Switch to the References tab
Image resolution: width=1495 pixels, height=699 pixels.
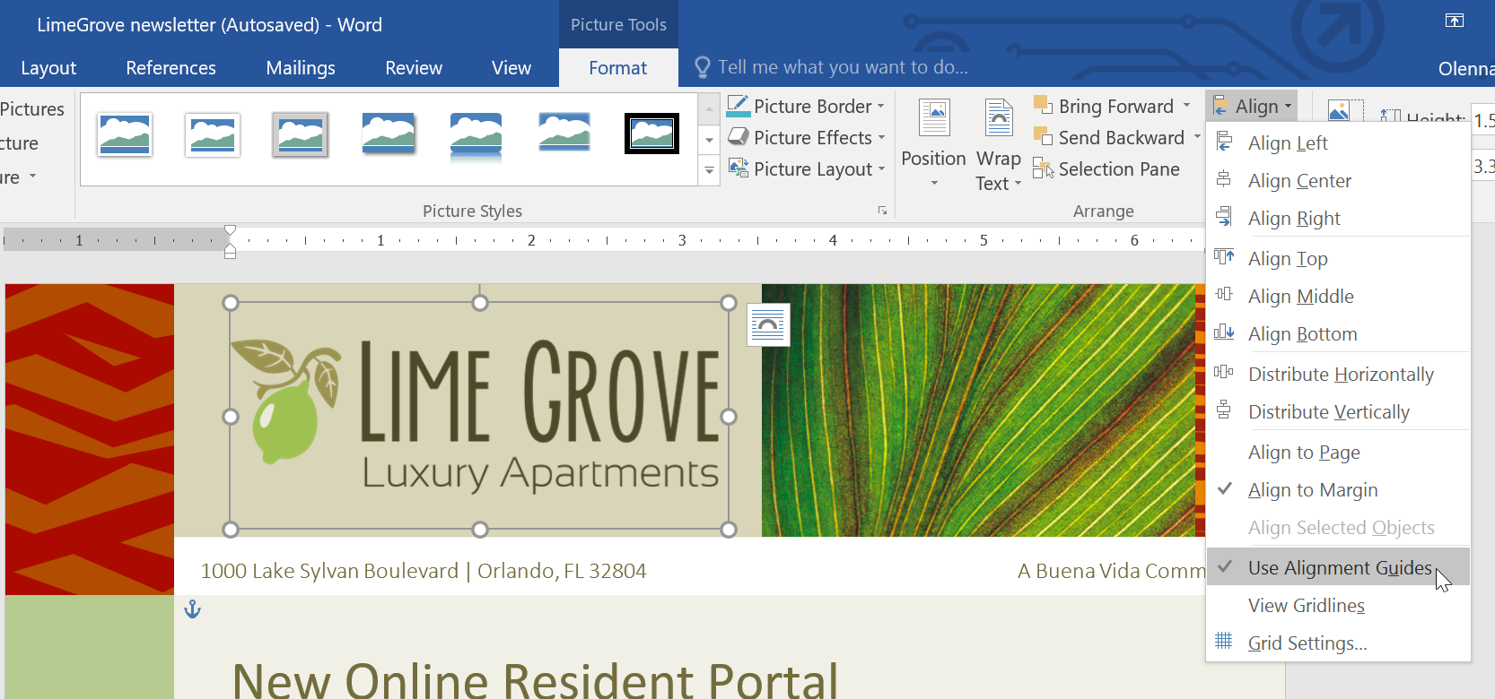(170, 68)
